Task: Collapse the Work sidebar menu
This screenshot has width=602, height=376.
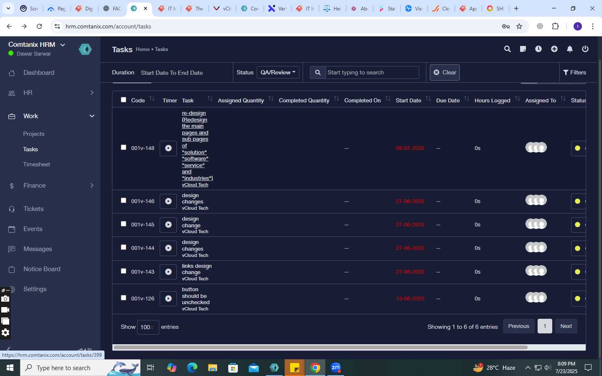Action: coord(50,116)
